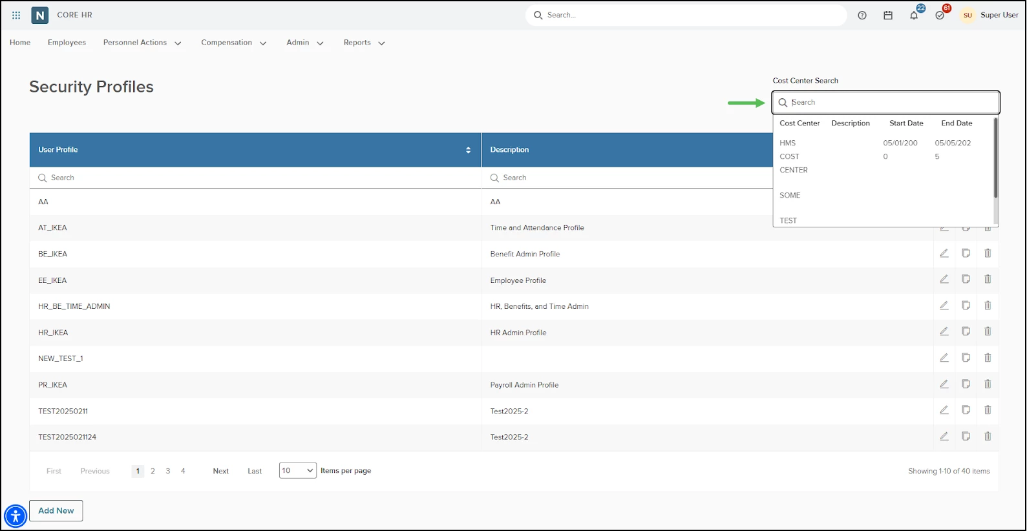Delete the HR_BE_TIME_ADMIN profile
Viewport: 1027px width, 531px height.
point(988,305)
